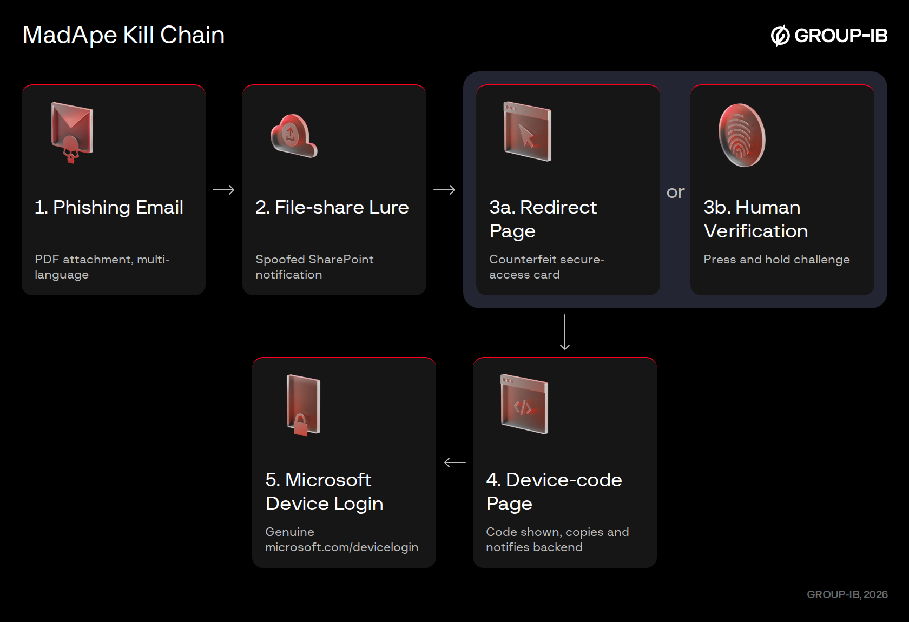The width and height of the screenshot is (909, 622).
Task: Click 'Spoofed SharePoint notification' description
Action: coord(314,267)
